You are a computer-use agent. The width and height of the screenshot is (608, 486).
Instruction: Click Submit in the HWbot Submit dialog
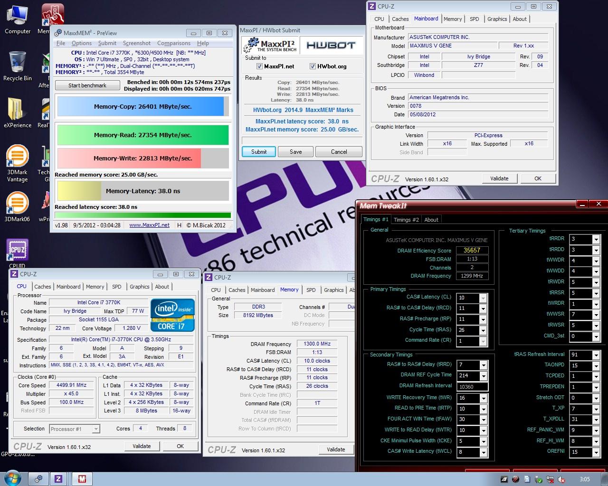click(259, 152)
